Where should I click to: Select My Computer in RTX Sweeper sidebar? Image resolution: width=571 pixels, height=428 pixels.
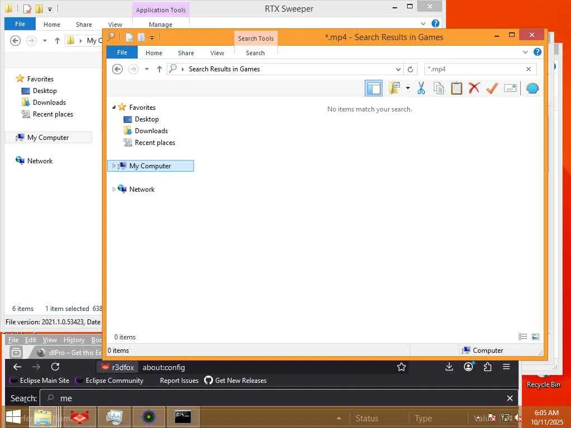pyautogui.click(x=48, y=138)
